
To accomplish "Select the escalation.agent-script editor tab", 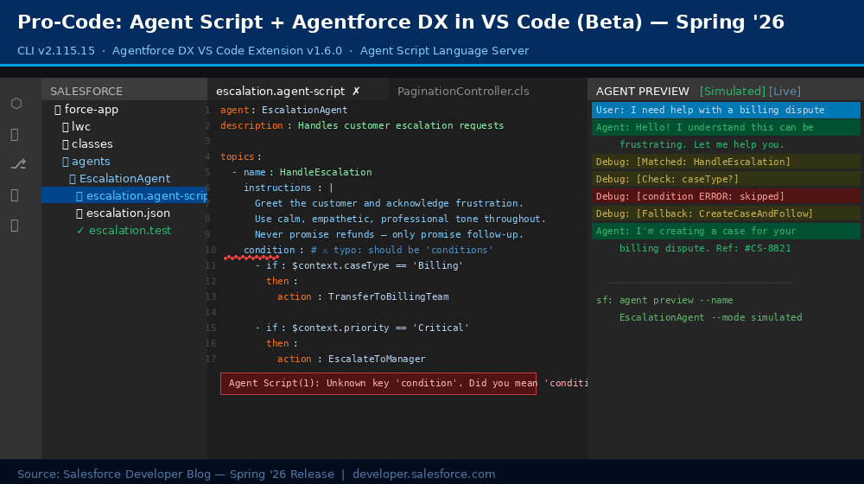I will tap(280, 91).
